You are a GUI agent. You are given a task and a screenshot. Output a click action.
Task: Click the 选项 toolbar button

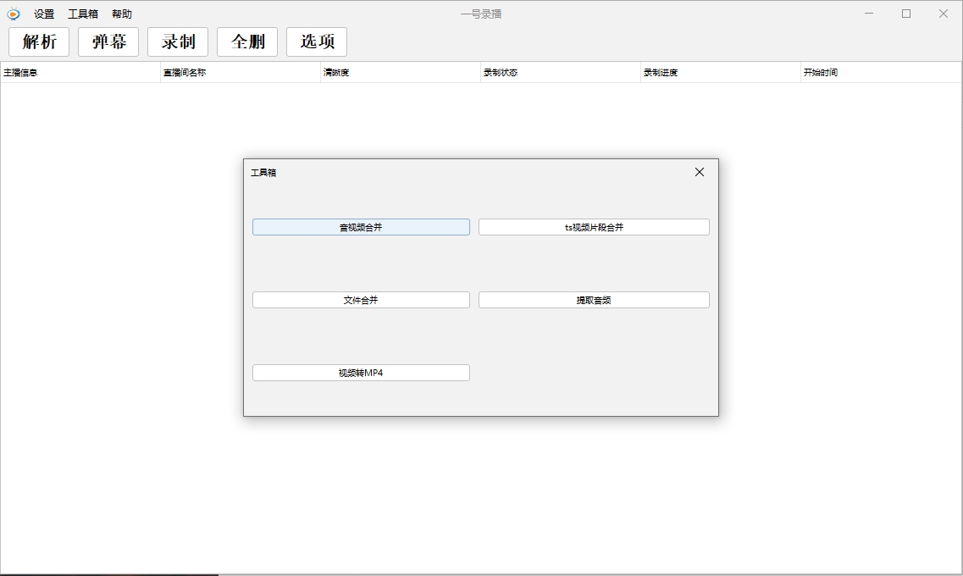click(x=317, y=42)
